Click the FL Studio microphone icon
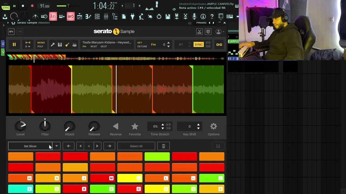Screen dimensions: 346x194 click(194, 17)
